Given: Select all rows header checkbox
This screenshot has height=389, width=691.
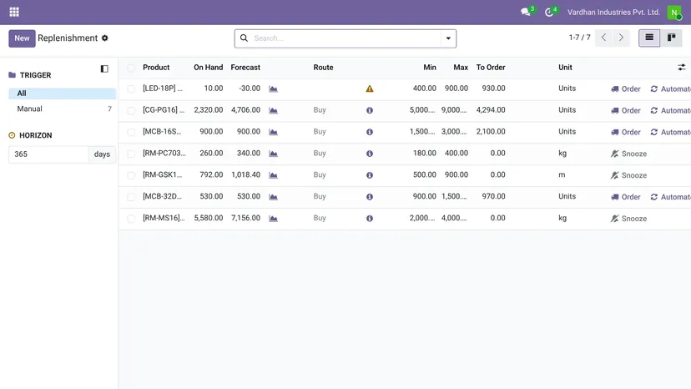Looking at the screenshot, I should pyautogui.click(x=131, y=68).
